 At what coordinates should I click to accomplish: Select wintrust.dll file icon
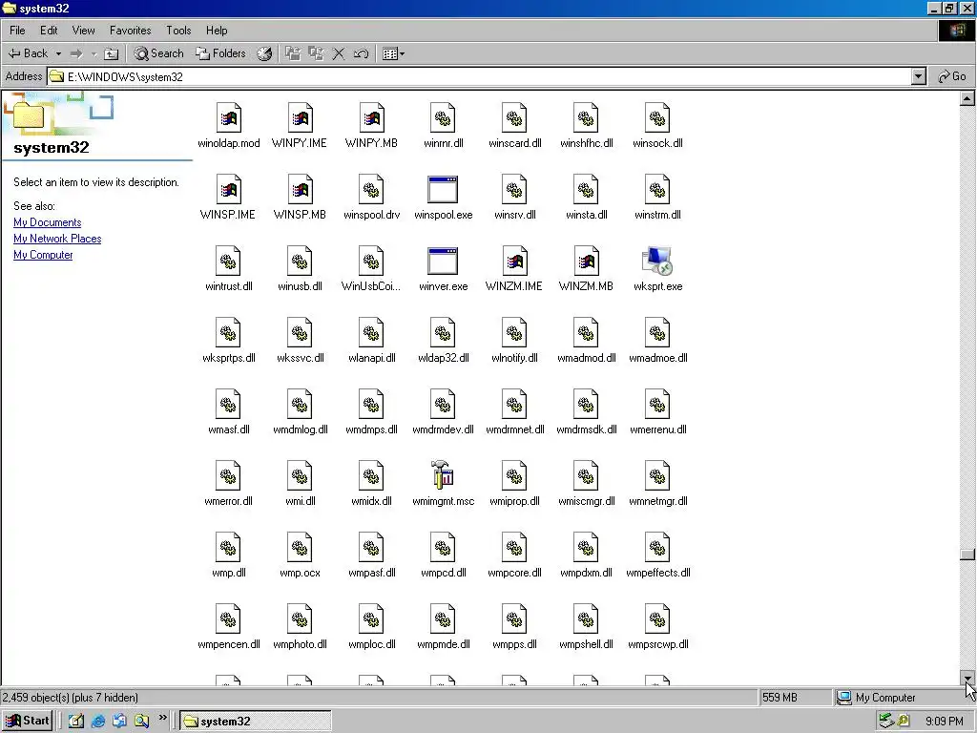(229, 262)
